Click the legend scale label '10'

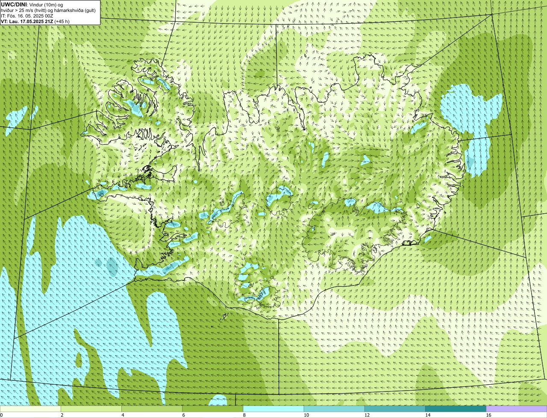(306, 415)
